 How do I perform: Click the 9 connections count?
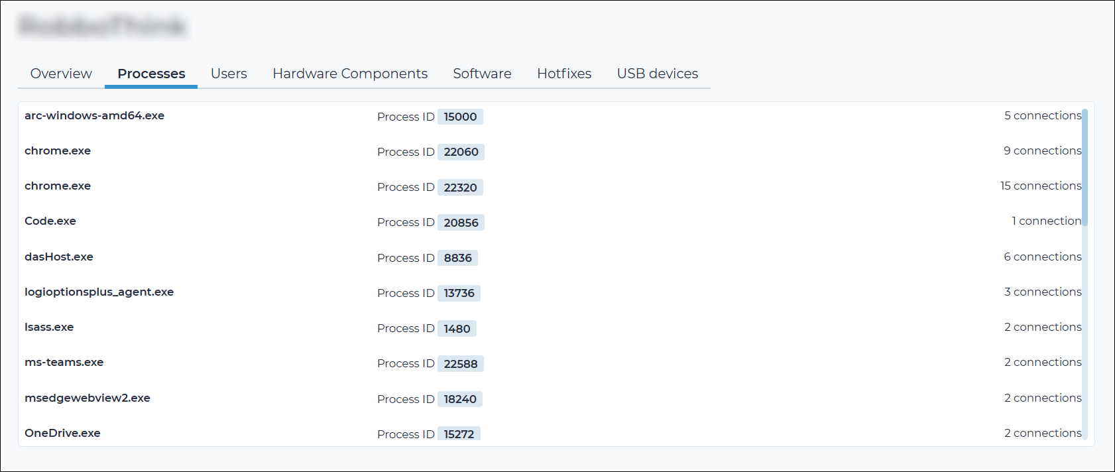click(1043, 150)
